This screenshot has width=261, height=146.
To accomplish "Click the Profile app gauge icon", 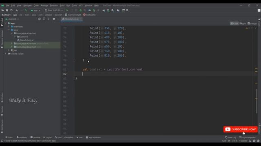I will coord(90,10).
